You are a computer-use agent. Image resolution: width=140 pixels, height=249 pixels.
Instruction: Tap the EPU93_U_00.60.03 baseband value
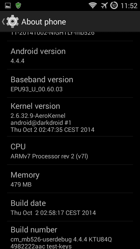click(x=36, y=89)
